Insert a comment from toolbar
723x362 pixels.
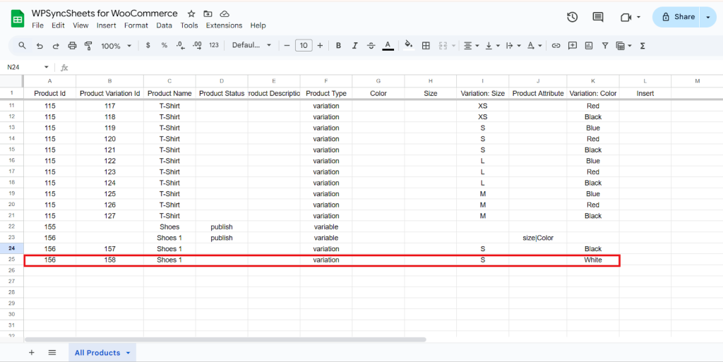pos(573,46)
